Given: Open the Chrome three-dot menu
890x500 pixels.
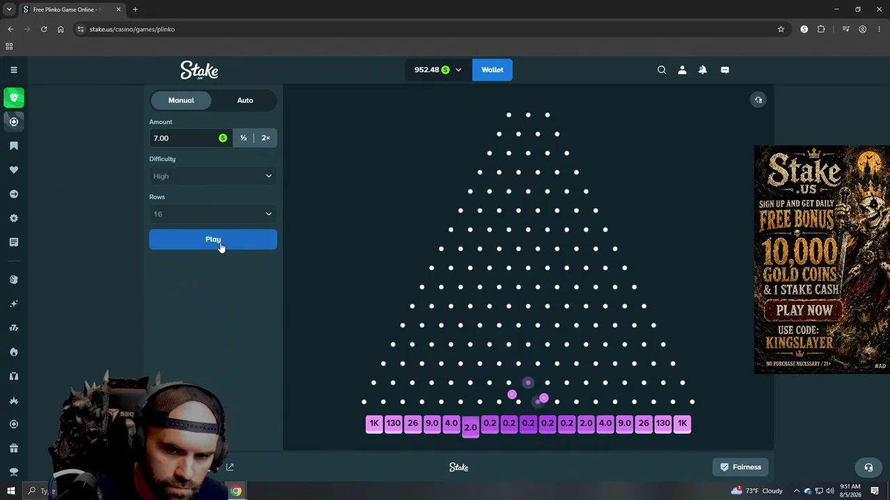Looking at the screenshot, I should 880,29.
